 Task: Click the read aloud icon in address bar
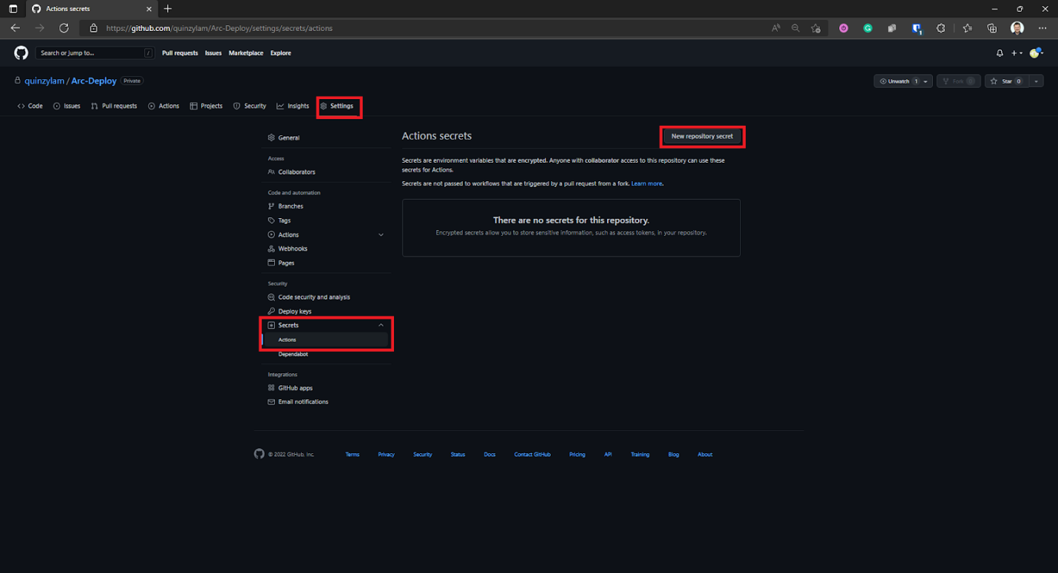tap(776, 28)
